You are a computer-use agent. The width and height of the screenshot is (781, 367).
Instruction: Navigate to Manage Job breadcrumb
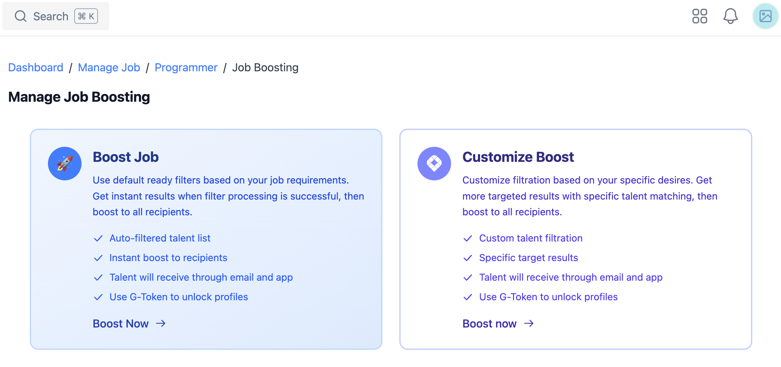coord(109,67)
